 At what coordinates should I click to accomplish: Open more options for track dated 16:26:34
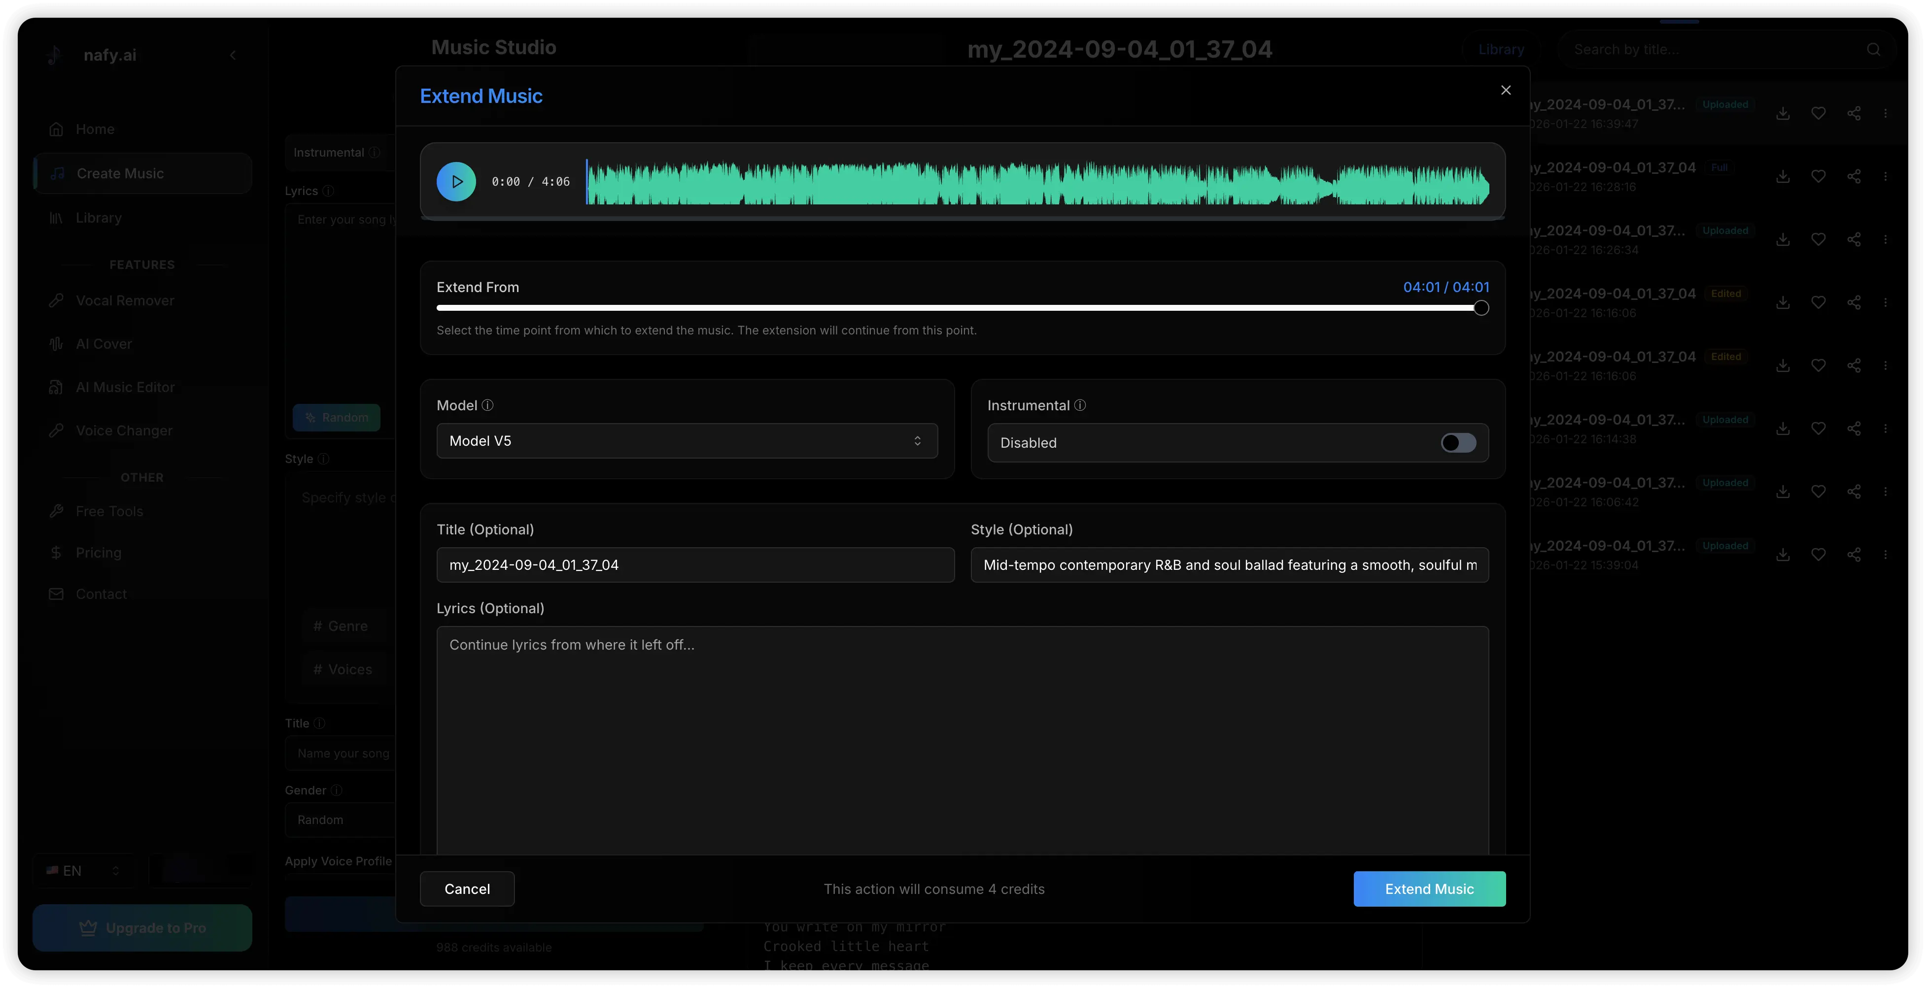pos(1886,239)
